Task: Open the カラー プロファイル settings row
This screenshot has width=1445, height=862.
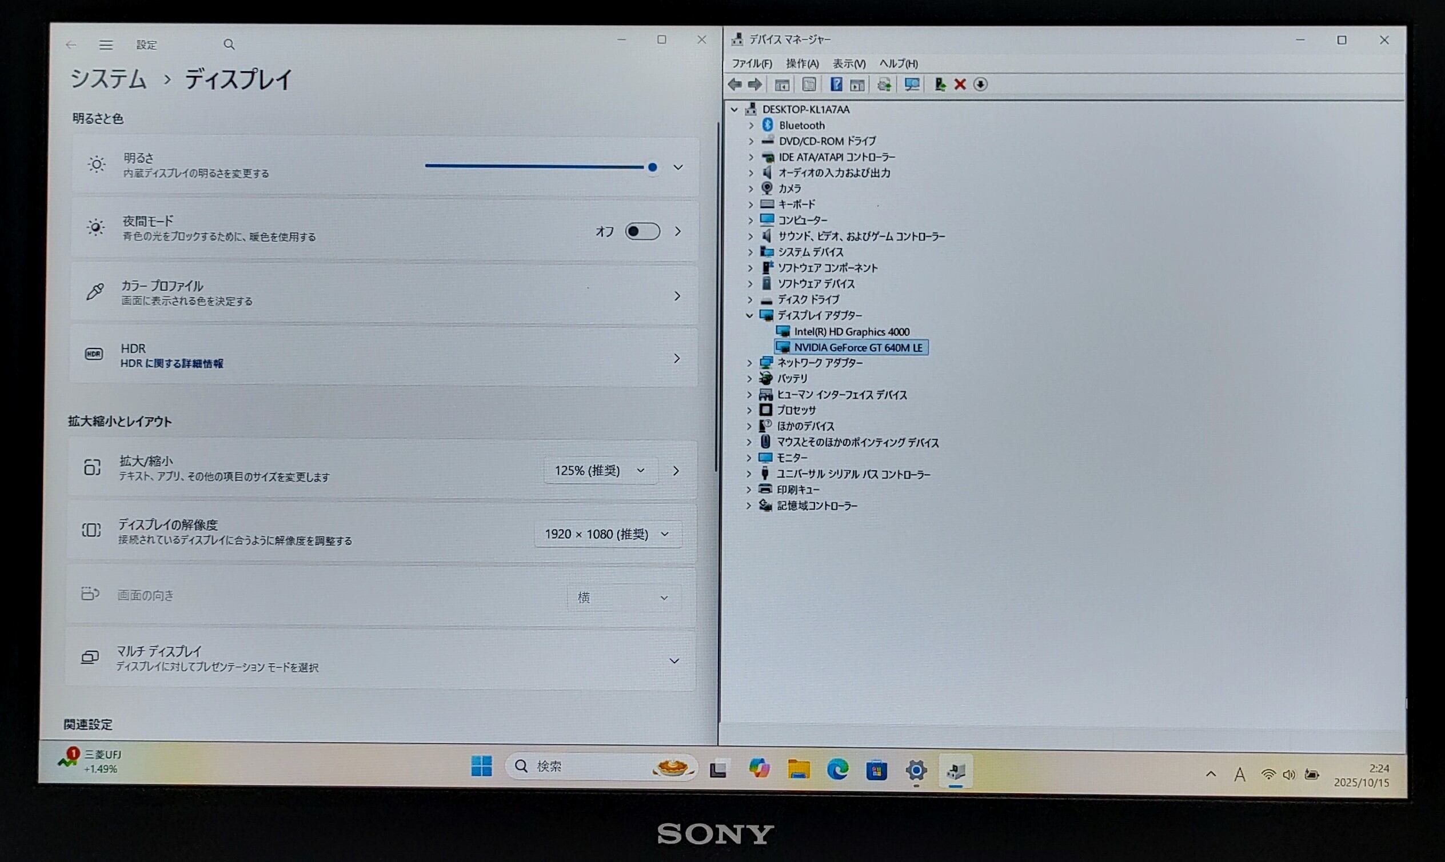Action: point(384,294)
